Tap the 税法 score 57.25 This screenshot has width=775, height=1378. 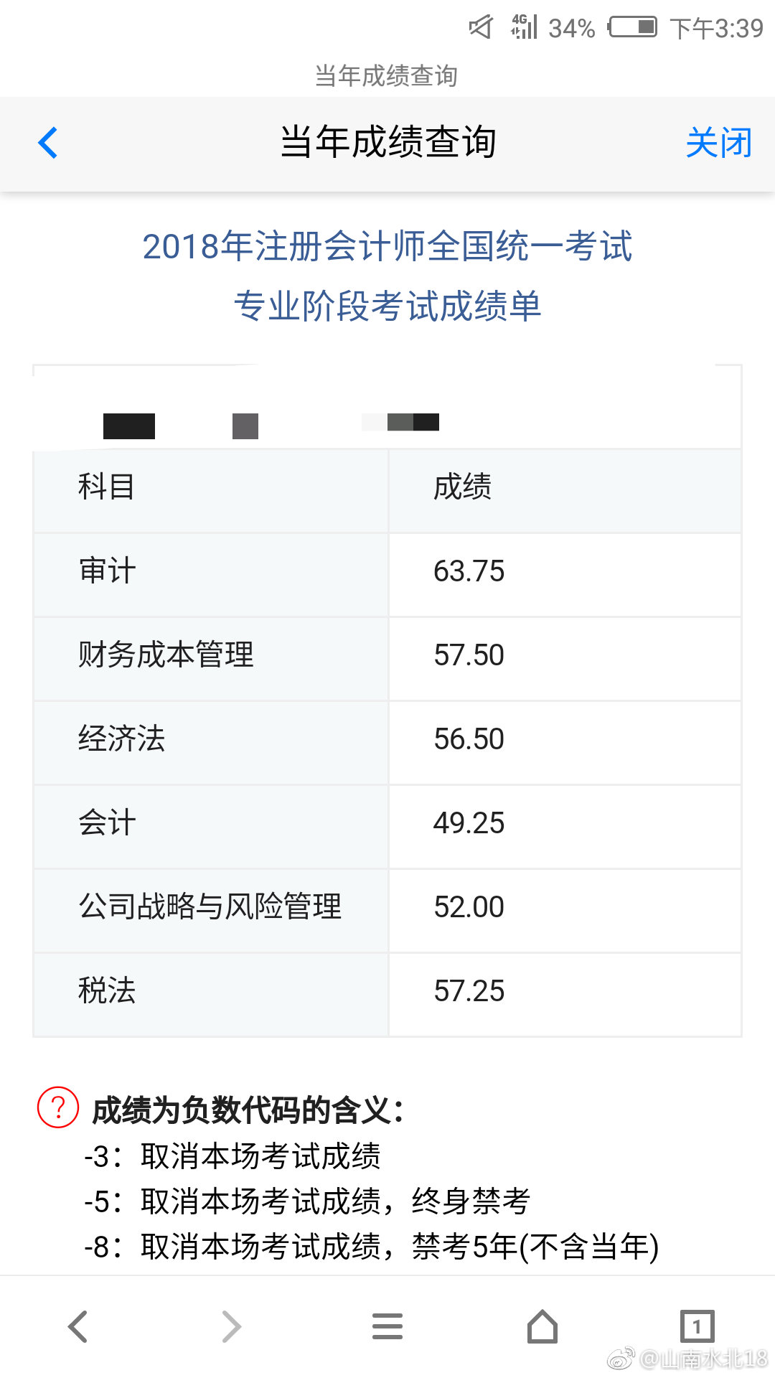469,991
